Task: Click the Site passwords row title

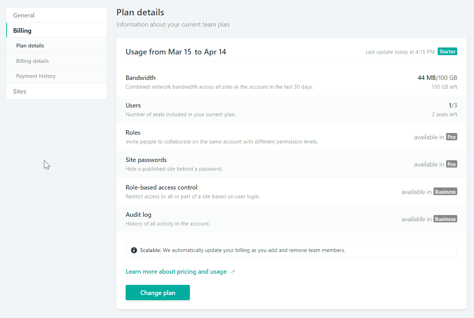Action: point(146,160)
